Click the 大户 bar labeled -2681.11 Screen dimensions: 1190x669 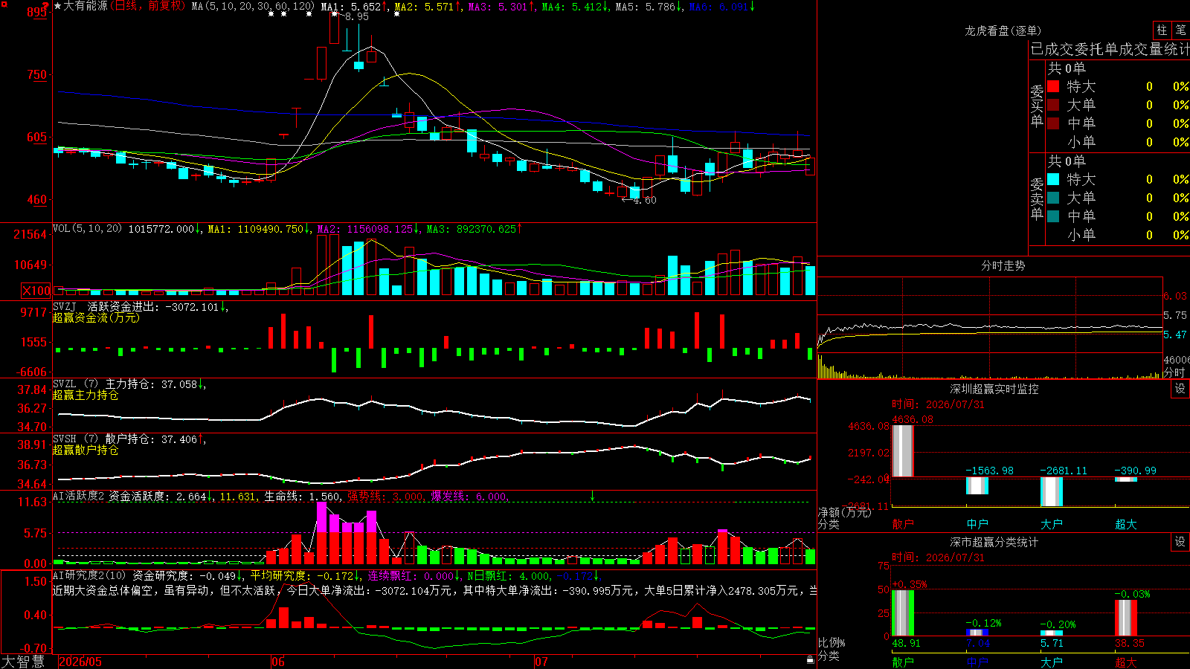click(x=1052, y=491)
